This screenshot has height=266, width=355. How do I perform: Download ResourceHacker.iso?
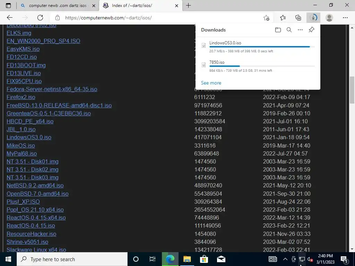(31, 234)
